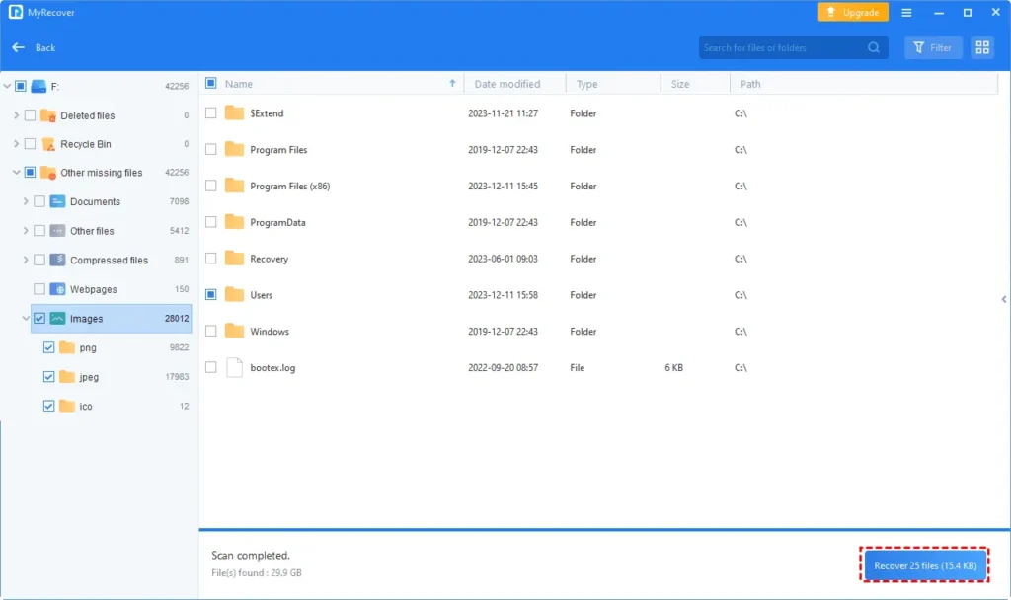Uncheck the jpeg folder checkbox
The image size is (1011, 600).
point(48,377)
